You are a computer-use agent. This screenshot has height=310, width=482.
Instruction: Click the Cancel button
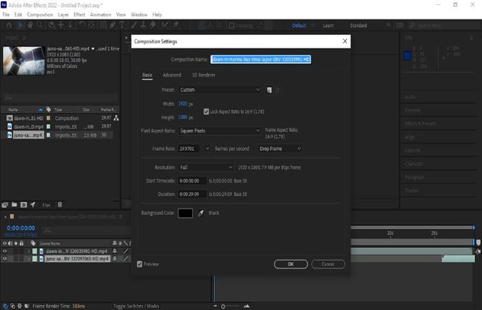328,264
